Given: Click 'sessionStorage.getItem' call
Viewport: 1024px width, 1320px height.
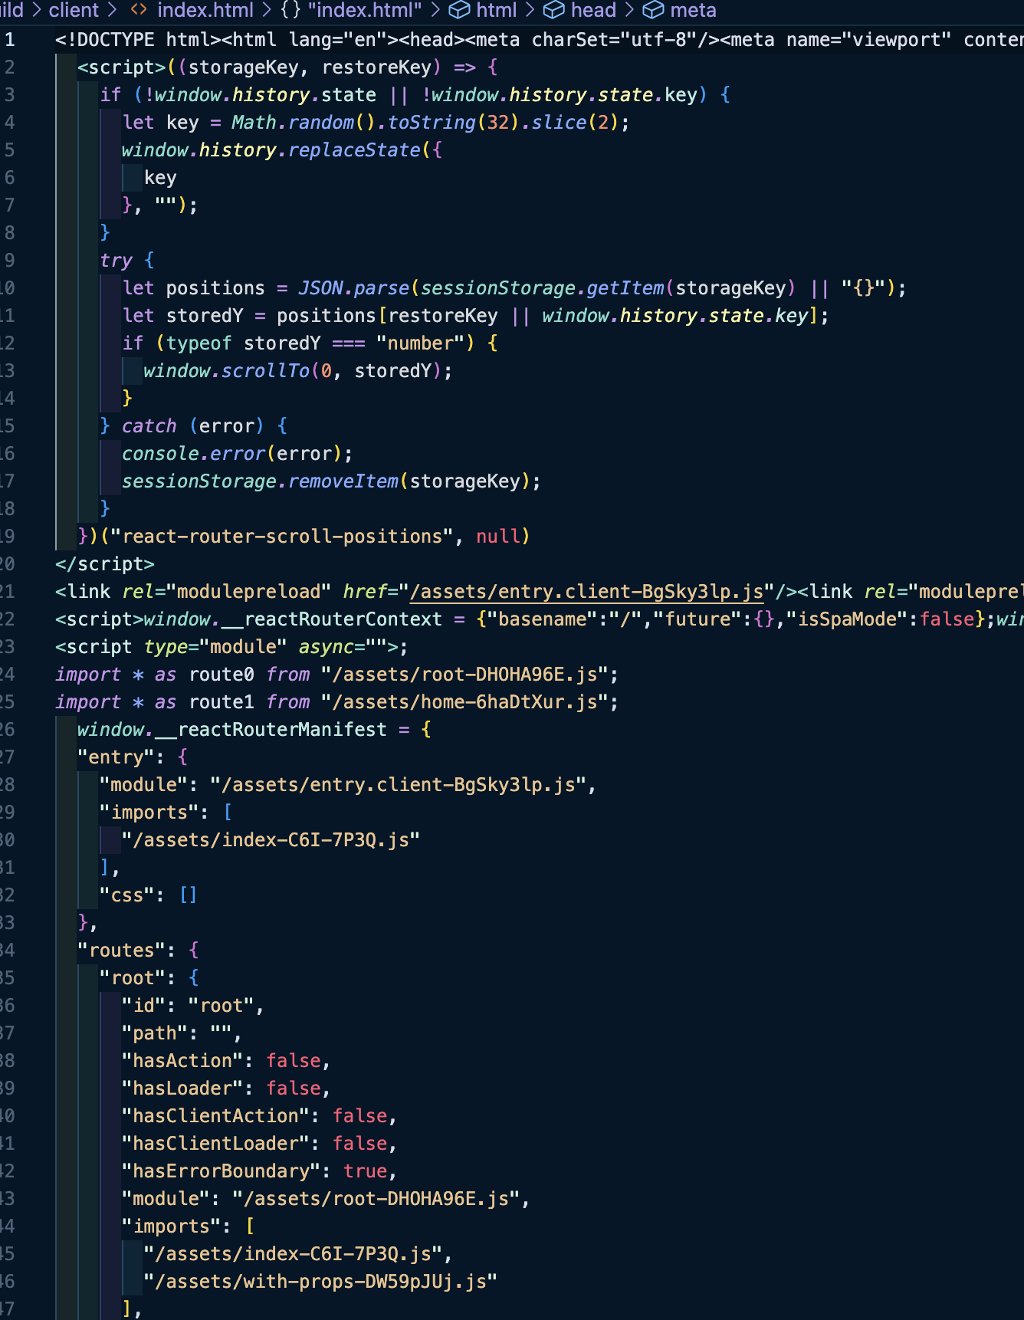Looking at the screenshot, I should (x=542, y=288).
